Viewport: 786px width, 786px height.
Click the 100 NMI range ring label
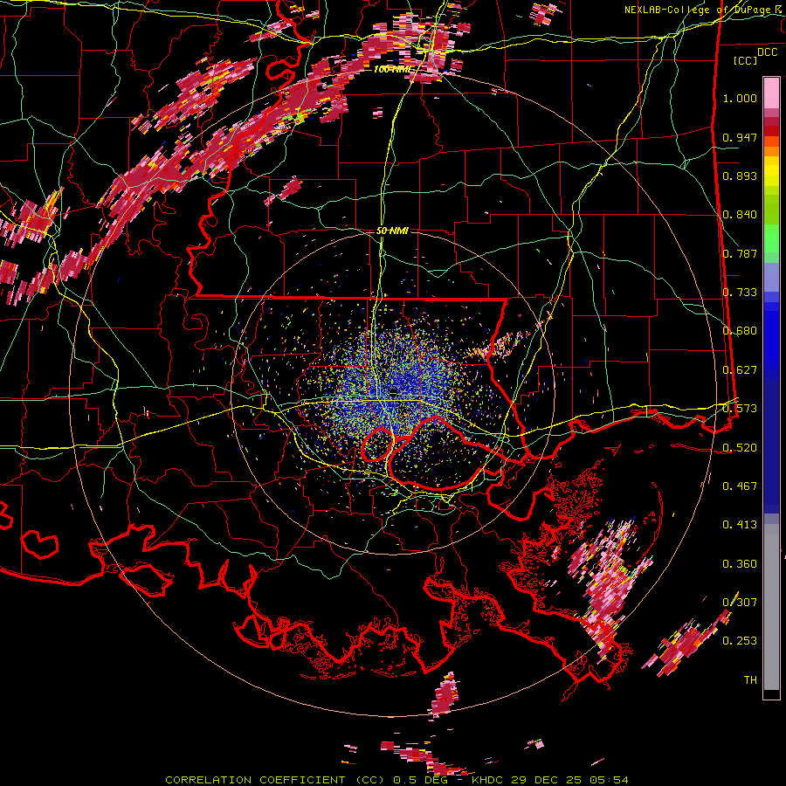[392, 69]
